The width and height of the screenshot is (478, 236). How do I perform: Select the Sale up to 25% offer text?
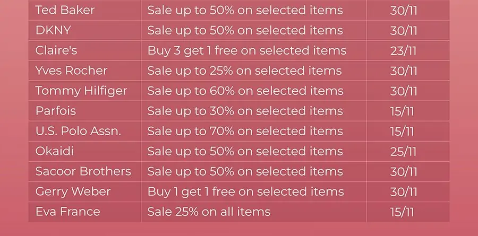click(x=244, y=71)
